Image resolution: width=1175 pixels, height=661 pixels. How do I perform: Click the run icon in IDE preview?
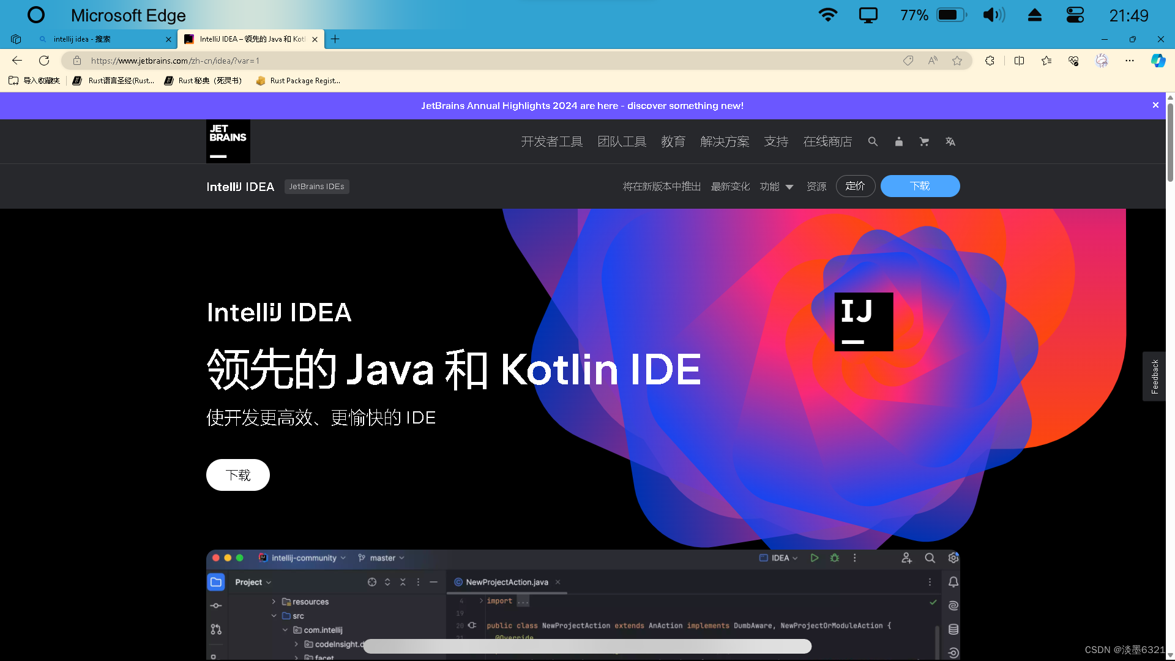814,558
